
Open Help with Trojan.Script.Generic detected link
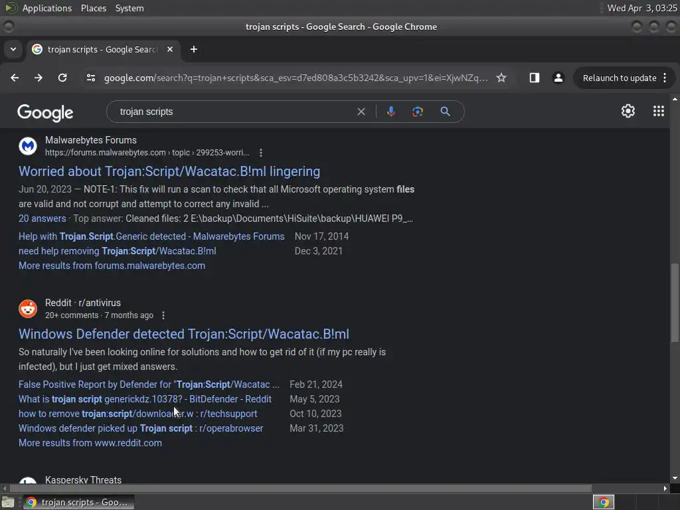pyautogui.click(x=151, y=236)
